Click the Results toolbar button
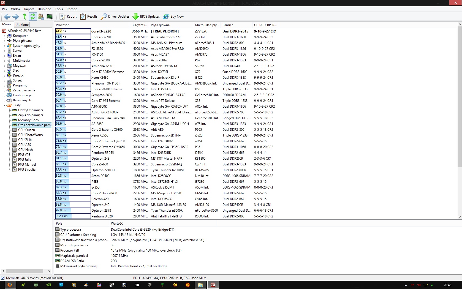The height and width of the screenshot is (289, 462). coord(89,17)
